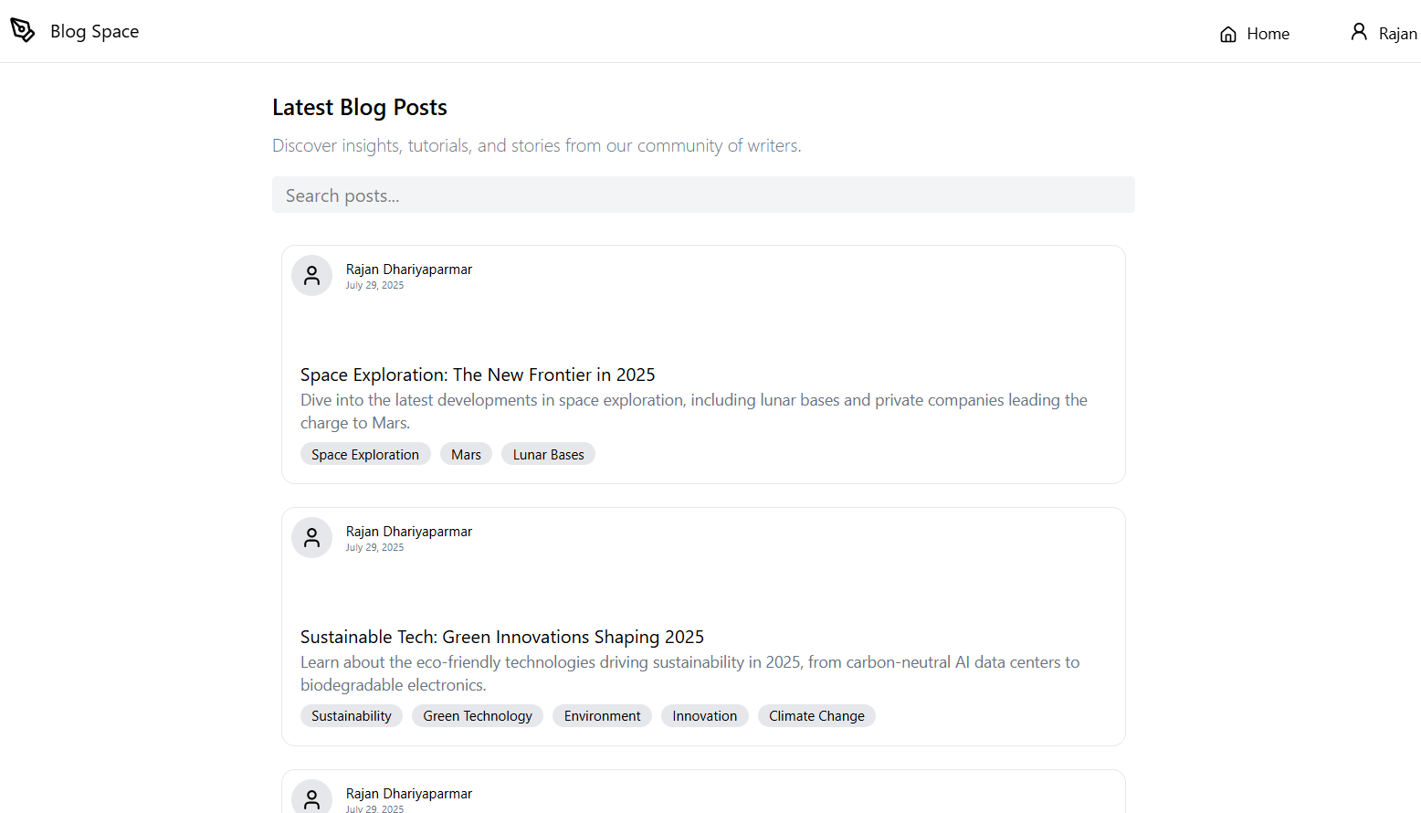Screen dimensions: 1421x813
Task: Select the Green Technology tag
Action: point(478,716)
